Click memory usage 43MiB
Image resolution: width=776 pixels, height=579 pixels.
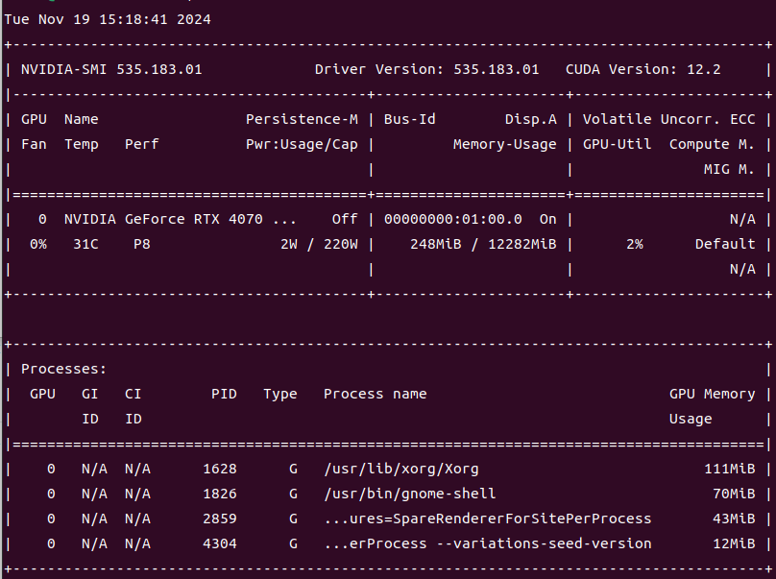point(734,519)
